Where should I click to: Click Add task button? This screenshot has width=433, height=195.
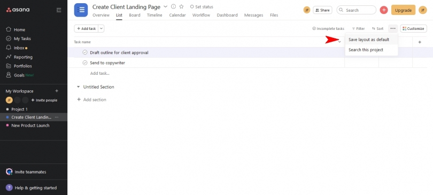click(86, 28)
